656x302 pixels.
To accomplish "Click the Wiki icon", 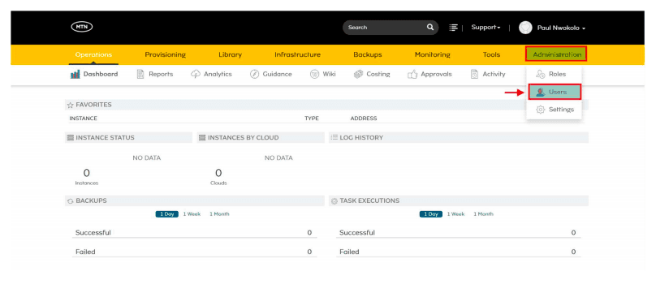I will [x=315, y=74].
